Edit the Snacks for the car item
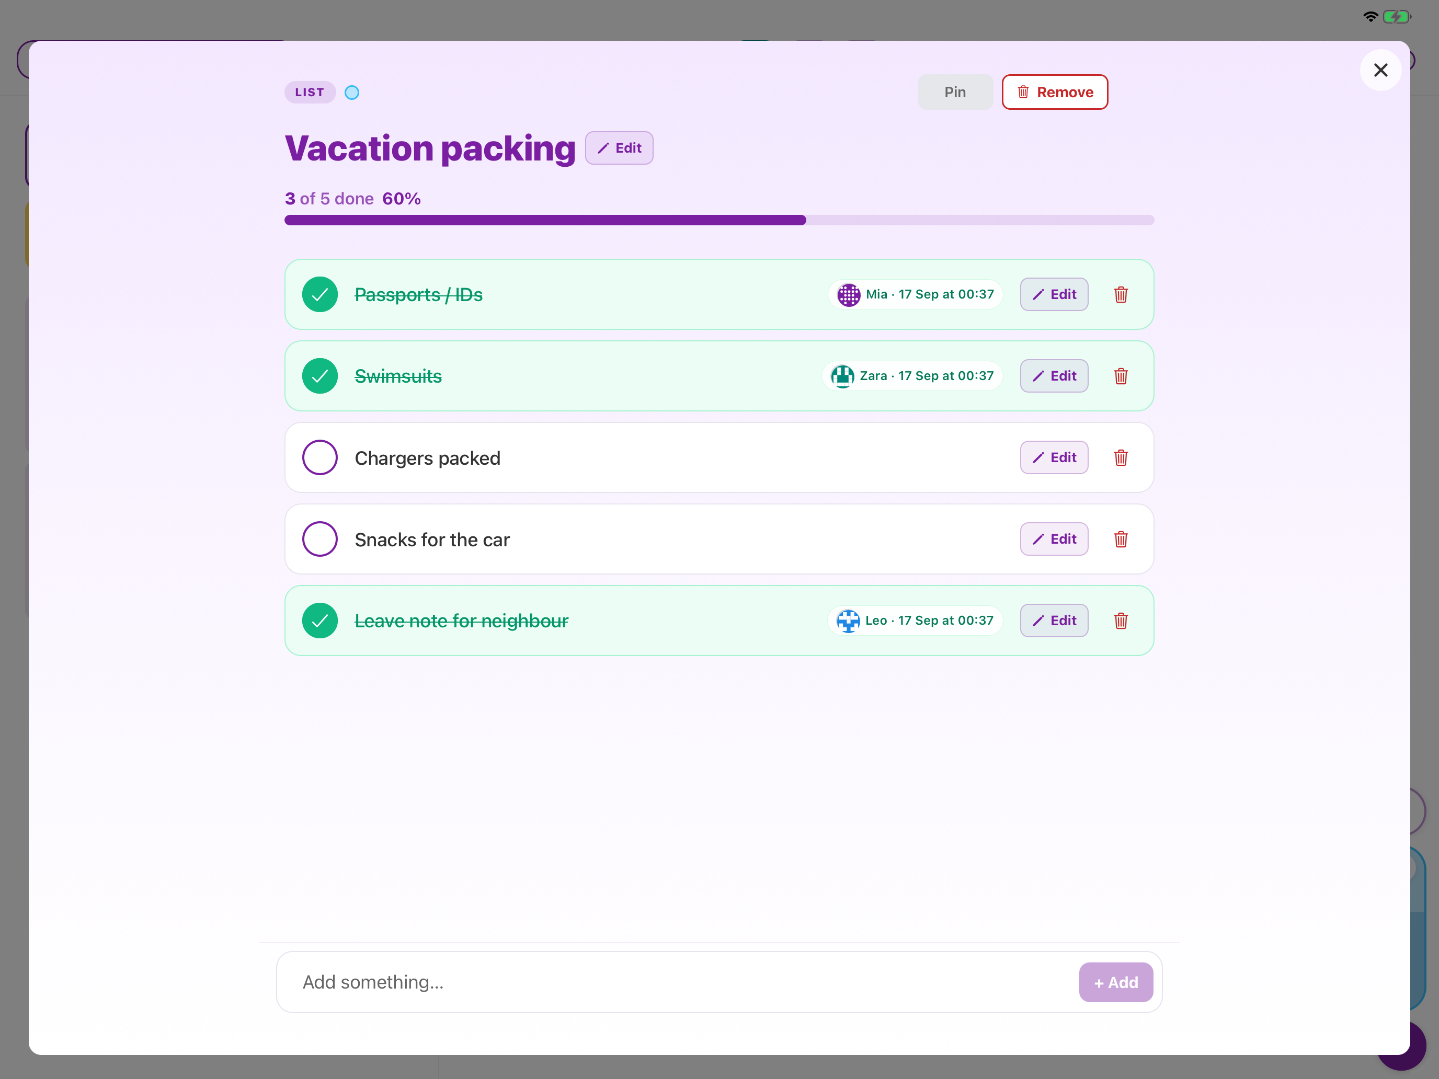The image size is (1439, 1079). tap(1054, 539)
